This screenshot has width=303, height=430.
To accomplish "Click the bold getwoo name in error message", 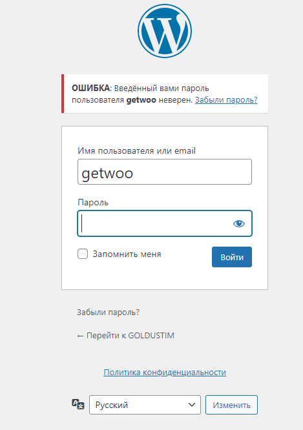I will point(141,100).
